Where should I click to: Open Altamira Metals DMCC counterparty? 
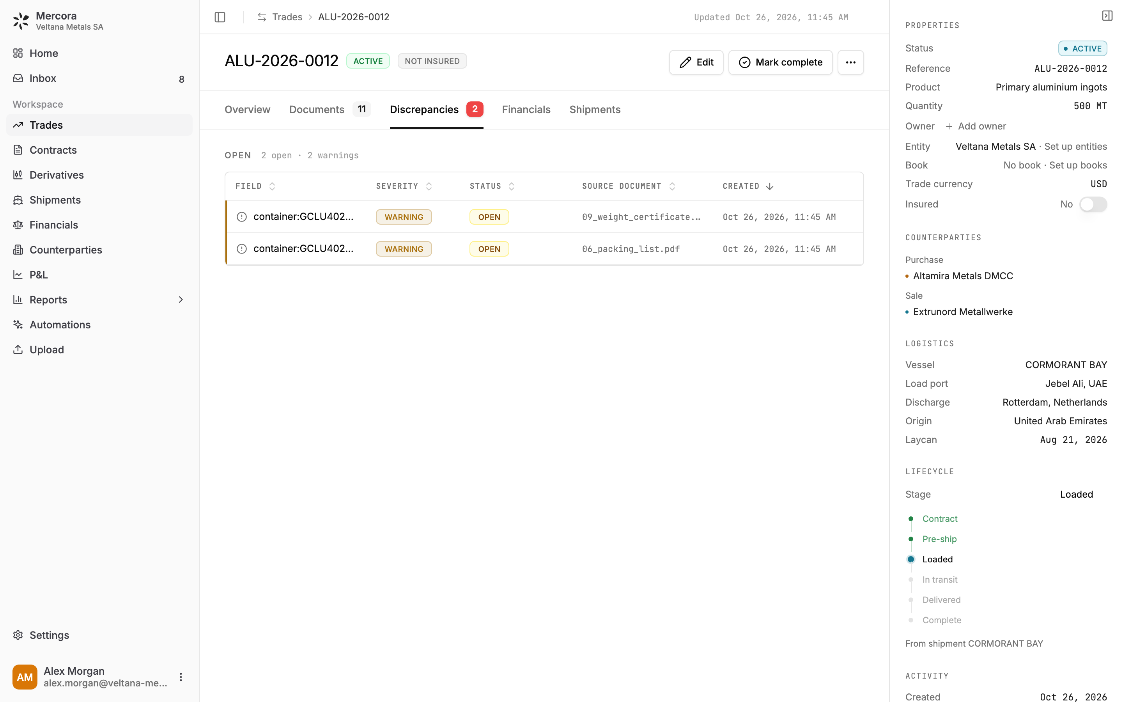click(962, 276)
